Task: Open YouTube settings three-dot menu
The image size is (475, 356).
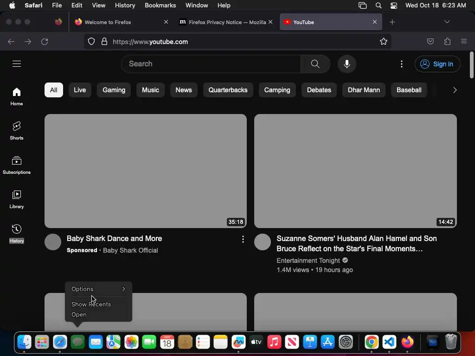Action: click(x=402, y=64)
